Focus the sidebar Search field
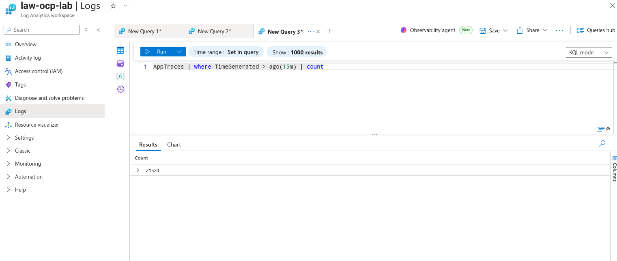617x261 pixels. tap(41, 30)
